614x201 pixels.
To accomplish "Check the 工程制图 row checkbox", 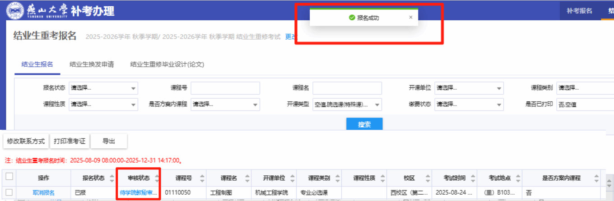I will pyautogui.click(x=9, y=192).
